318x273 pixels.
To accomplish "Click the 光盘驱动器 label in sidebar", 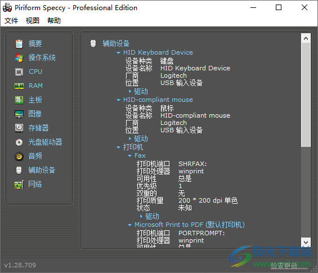I will [x=45, y=142].
